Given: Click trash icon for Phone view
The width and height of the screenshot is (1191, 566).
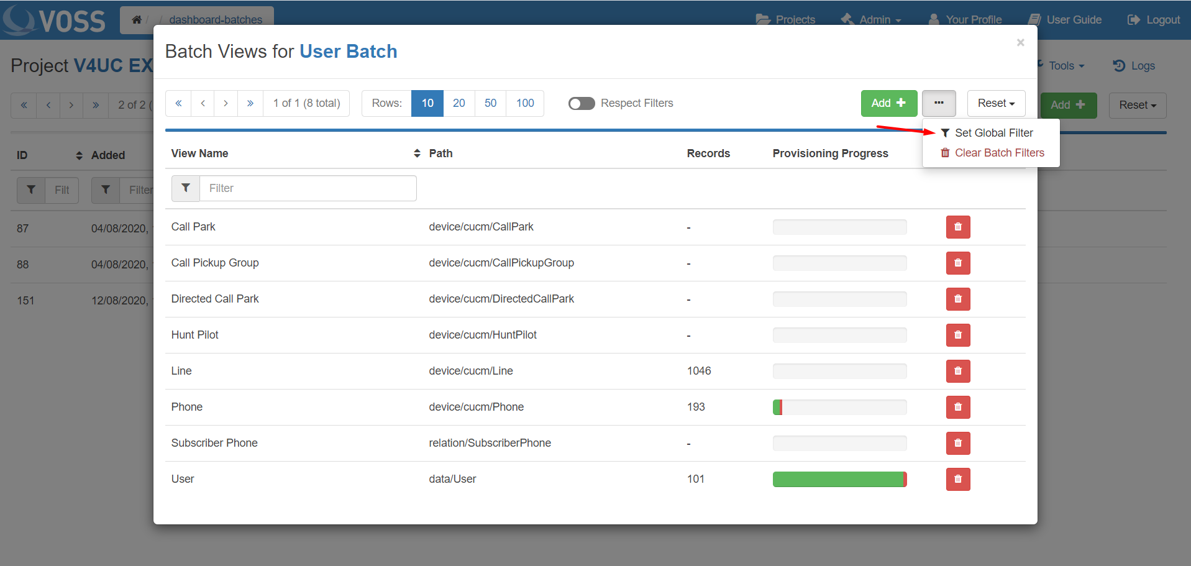Looking at the screenshot, I should coord(957,407).
